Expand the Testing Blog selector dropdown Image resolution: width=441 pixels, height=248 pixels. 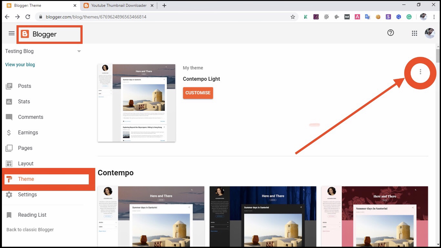tap(79, 51)
